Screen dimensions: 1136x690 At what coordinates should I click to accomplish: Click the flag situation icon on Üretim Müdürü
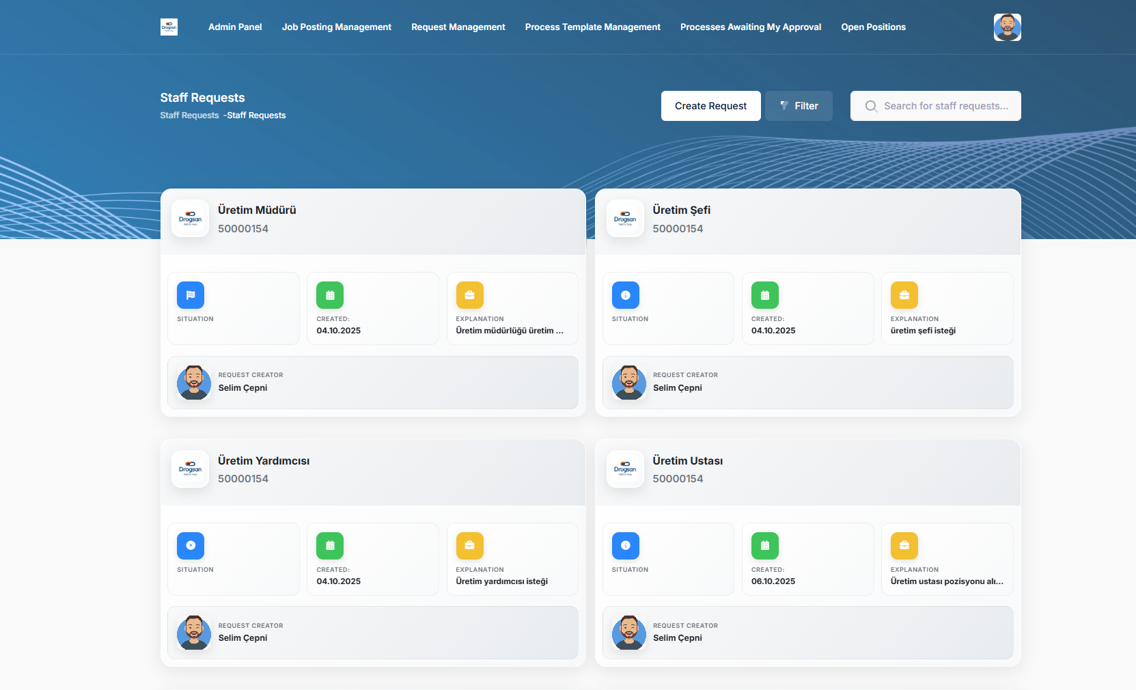click(x=191, y=295)
